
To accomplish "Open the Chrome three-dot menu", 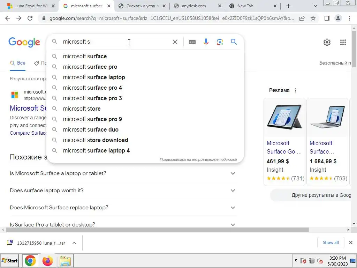I will tap(349, 18).
